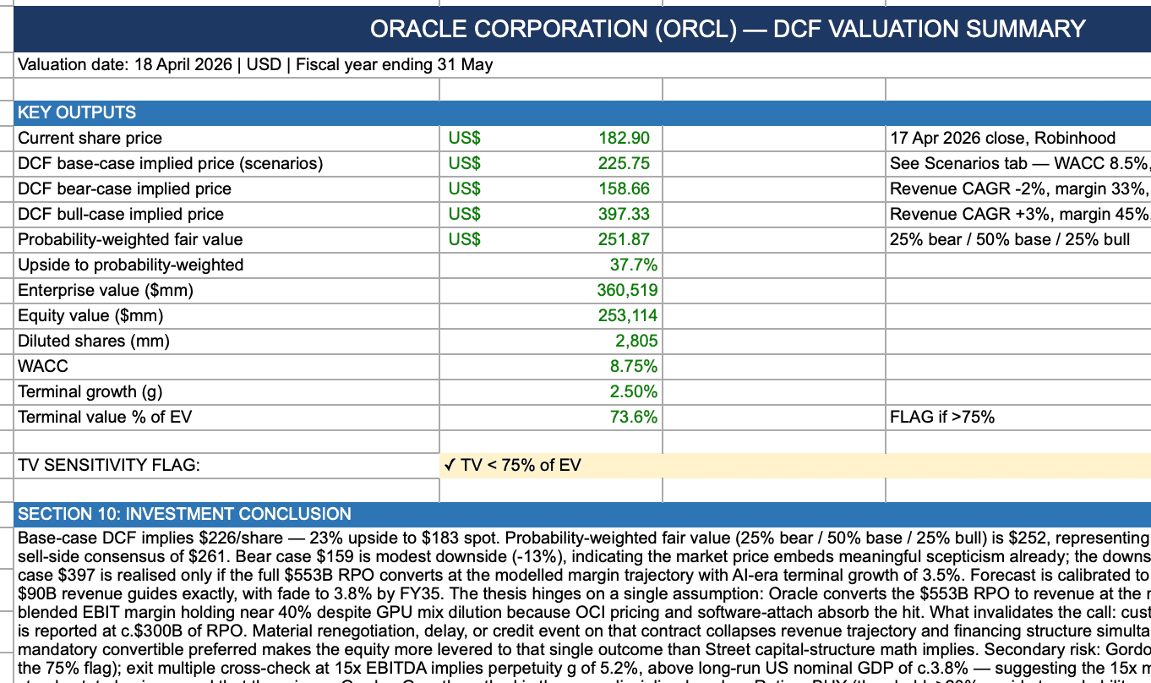
Task: Select the 'Diluted shares (mm)' label
Action: tap(94, 341)
